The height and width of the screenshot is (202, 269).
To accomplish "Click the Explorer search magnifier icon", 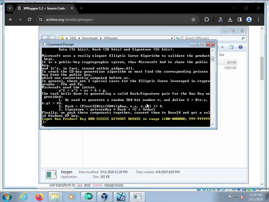I will (x=243, y=38).
